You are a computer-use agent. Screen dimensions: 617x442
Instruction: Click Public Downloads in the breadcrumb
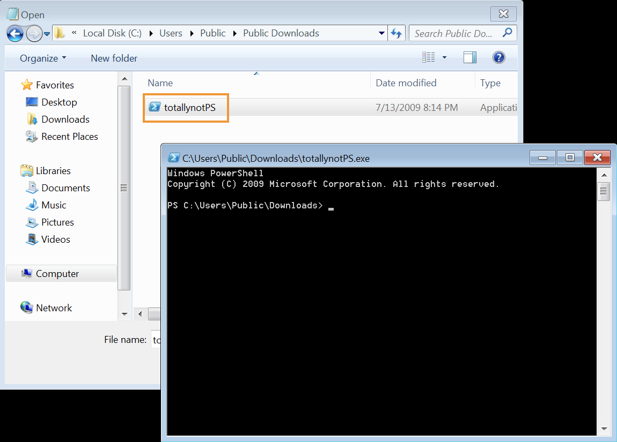click(x=281, y=33)
